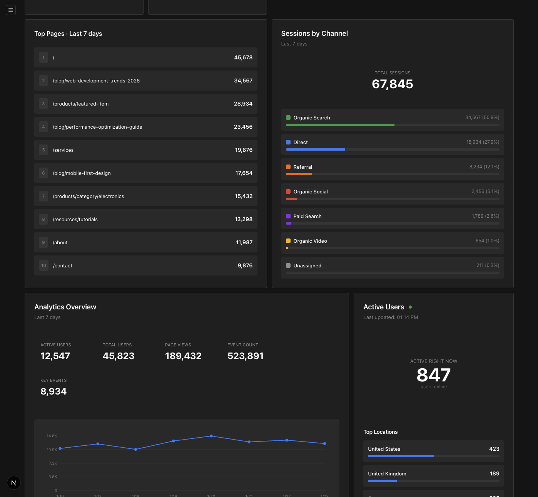Open the hamburger sidebar menu
The image size is (538, 497).
(x=11, y=10)
